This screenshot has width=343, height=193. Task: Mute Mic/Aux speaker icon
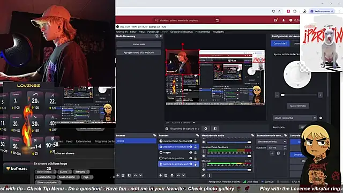(x=204, y=169)
